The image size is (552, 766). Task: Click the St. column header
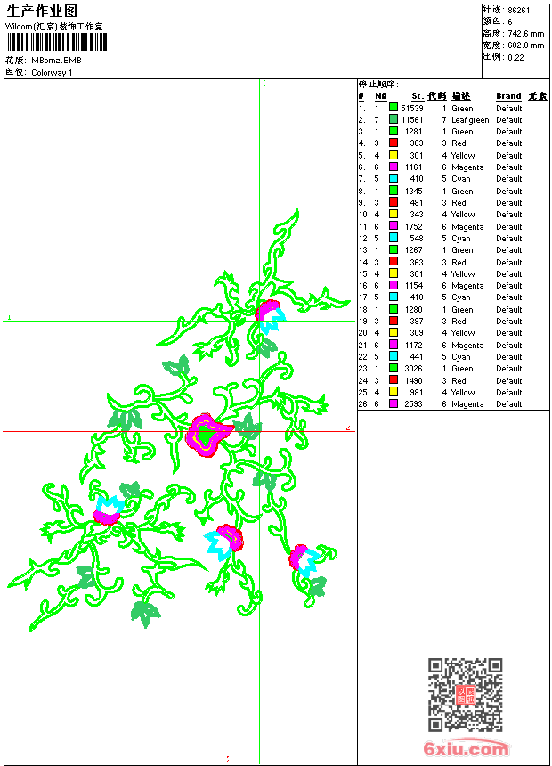417,96
